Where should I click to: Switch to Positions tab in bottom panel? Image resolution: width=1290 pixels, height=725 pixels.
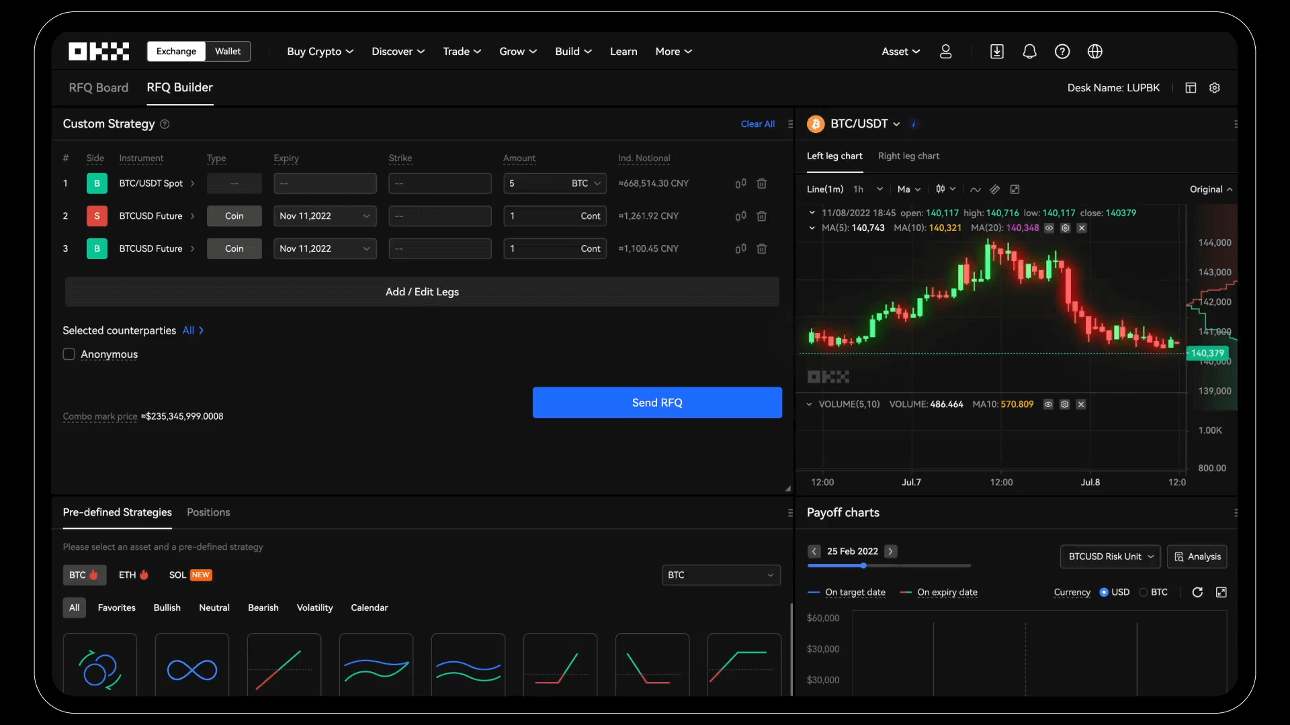click(208, 512)
